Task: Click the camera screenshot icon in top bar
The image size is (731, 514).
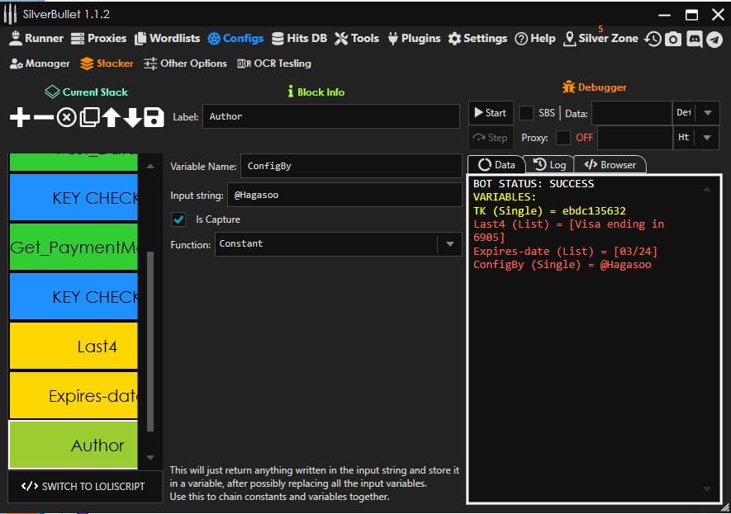Action: [673, 39]
